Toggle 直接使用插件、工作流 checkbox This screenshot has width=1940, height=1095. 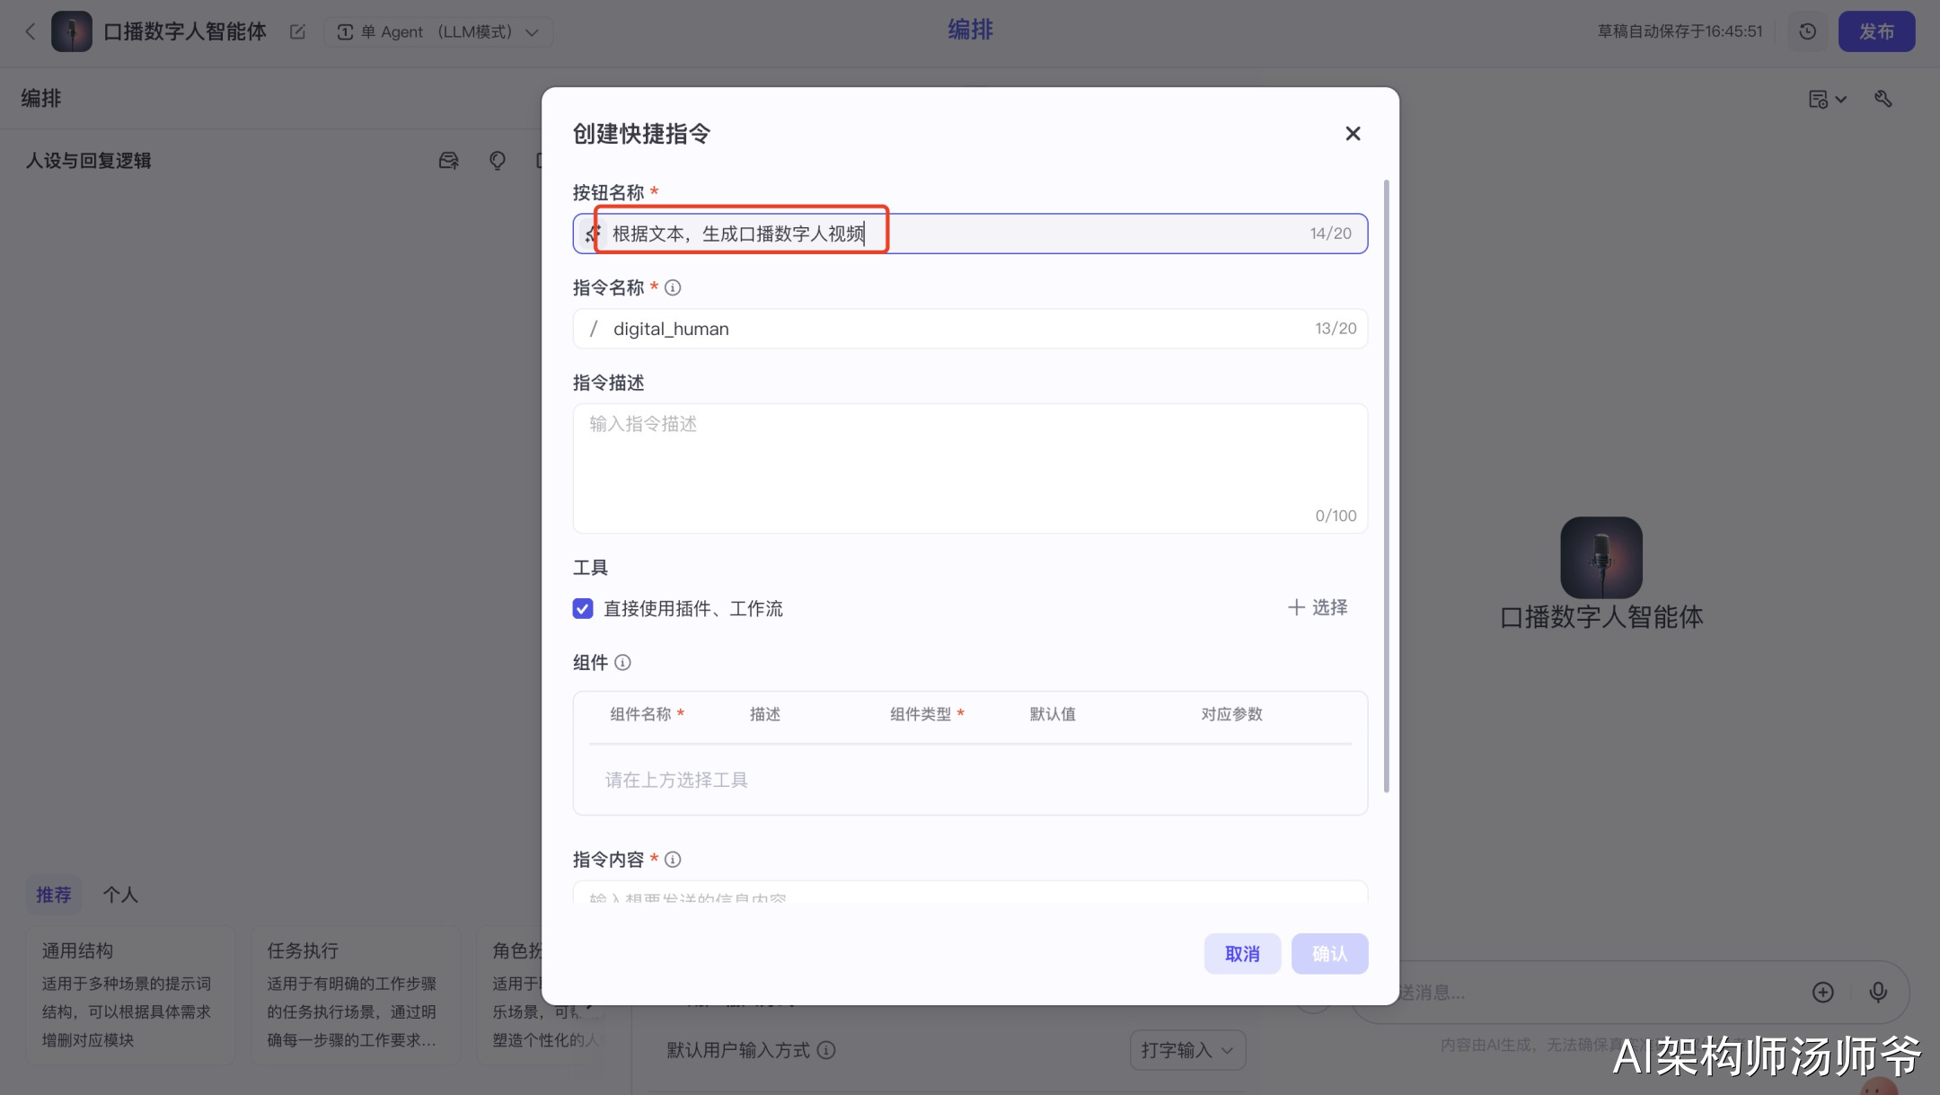pyautogui.click(x=583, y=609)
